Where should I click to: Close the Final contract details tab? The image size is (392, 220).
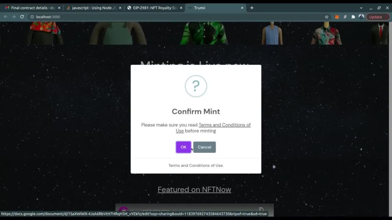pyautogui.click(x=59, y=8)
